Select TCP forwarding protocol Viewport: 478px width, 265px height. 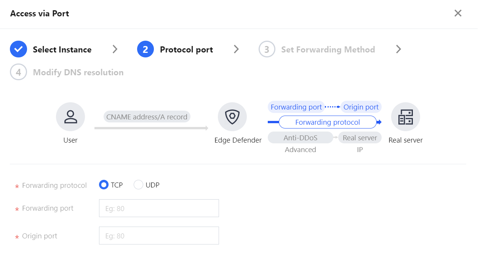click(104, 185)
